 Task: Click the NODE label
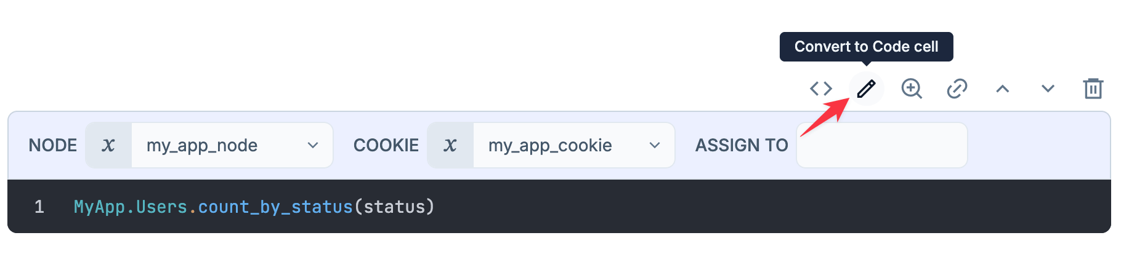point(53,145)
